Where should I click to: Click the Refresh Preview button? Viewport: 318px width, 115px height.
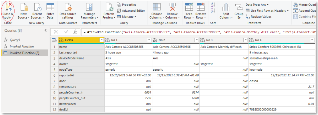(109, 11)
